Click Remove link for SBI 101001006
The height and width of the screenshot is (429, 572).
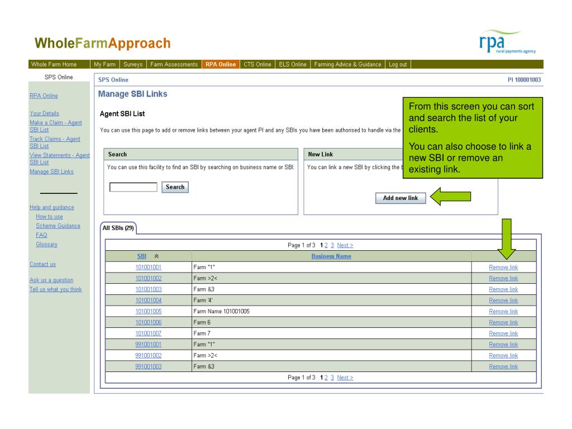click(x=503, y=322)
